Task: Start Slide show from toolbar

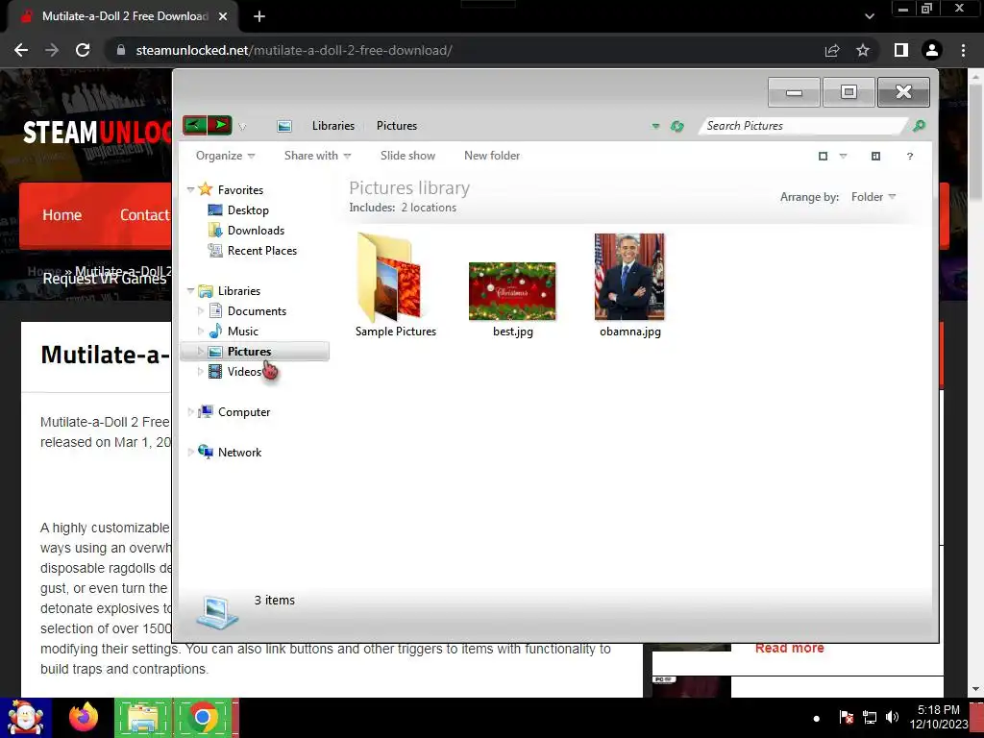Action: [407, 156]
